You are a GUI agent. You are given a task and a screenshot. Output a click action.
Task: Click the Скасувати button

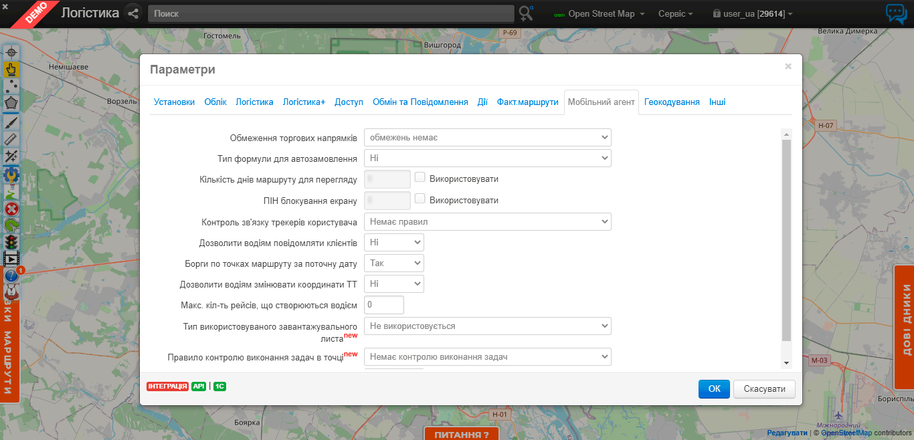764,389
